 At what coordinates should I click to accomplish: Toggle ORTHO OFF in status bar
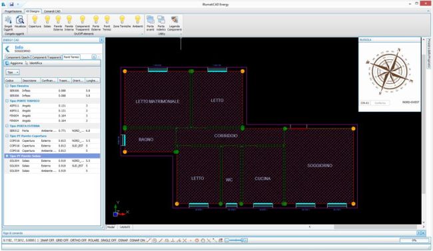(x=79, y=240)
